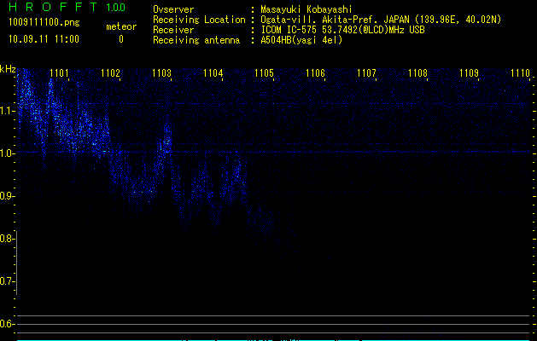537x341 pixels.
Task: Click the 0.8 kHz frequency axis label
Action: 6,239
